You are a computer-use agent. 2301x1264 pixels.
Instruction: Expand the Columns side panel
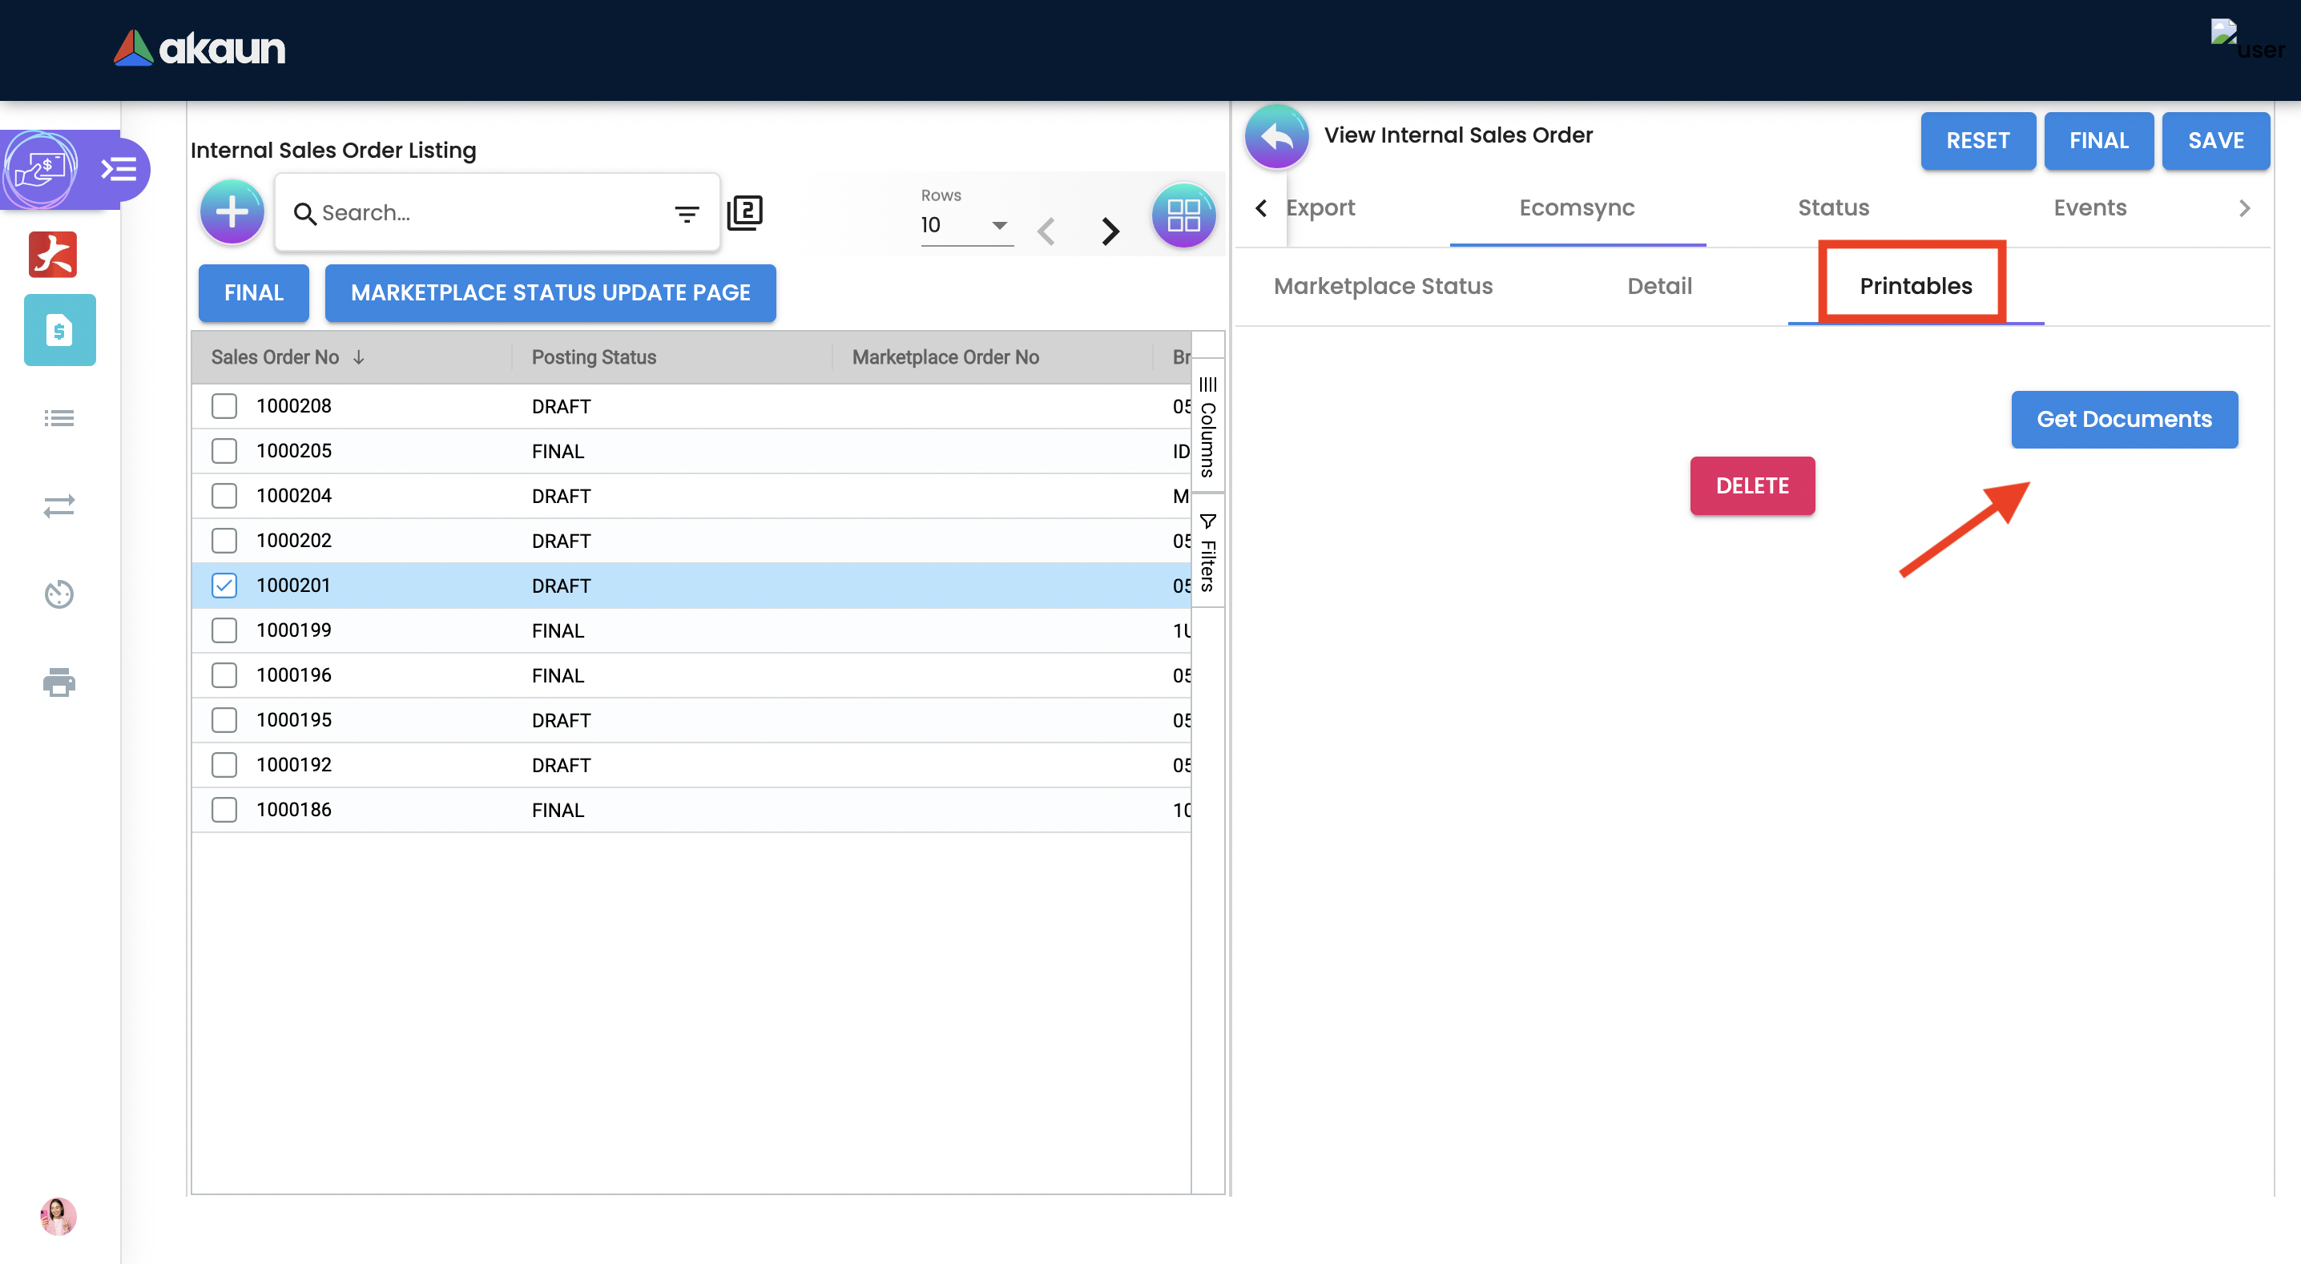(1207, 428)
